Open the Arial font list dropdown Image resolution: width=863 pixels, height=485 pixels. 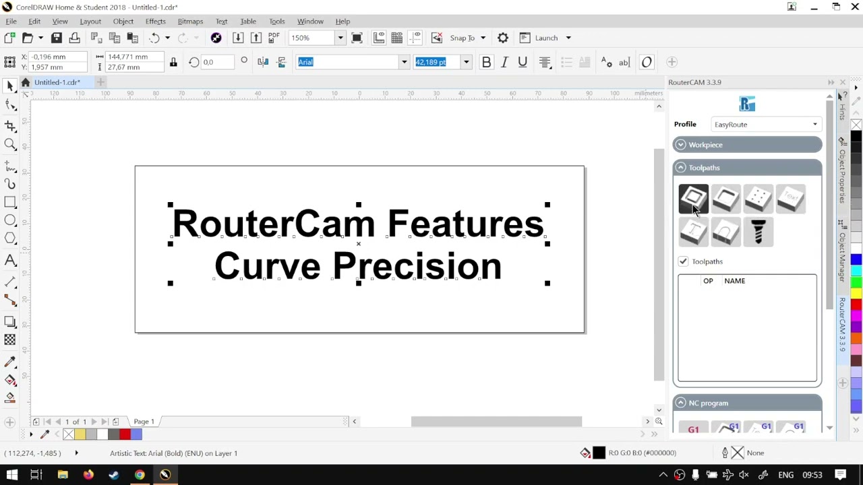click(405, 62)
